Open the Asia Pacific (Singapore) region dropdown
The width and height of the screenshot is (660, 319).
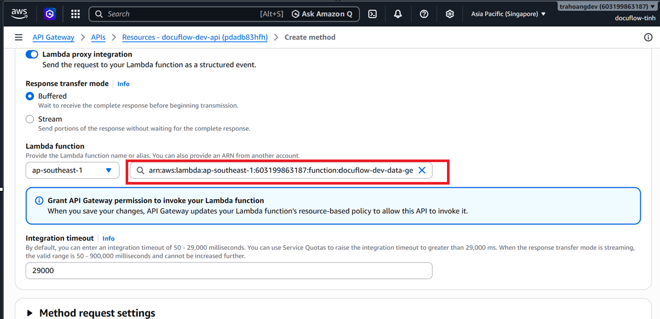(508, 14)
